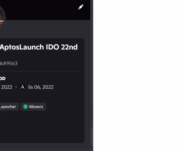Select the Launcher role tag
This screenshot has width=182, height=151.
pyautogui.click(x=9, y=107)
